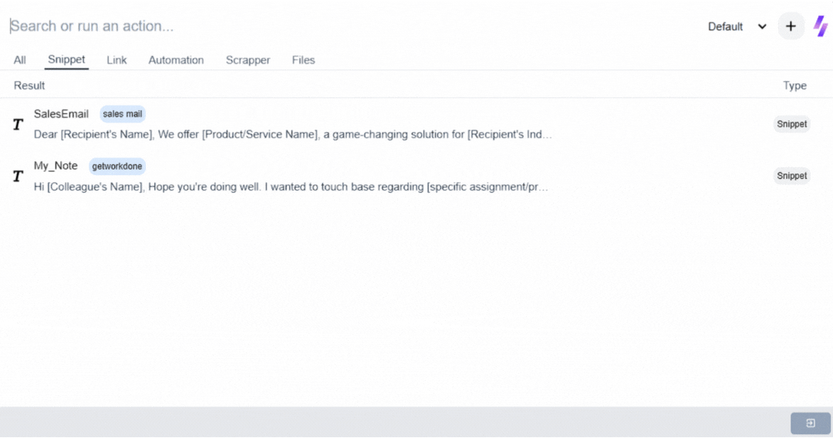Switch to the Scrapper tab

pyautogui.click(x=248, y=60)
